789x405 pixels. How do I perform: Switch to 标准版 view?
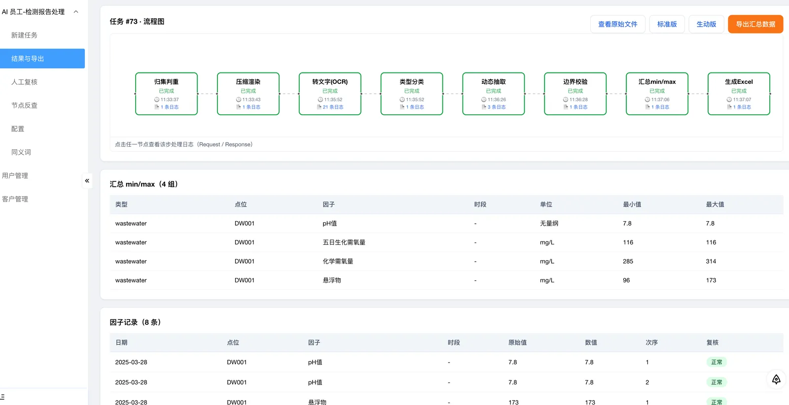point(667,24)
